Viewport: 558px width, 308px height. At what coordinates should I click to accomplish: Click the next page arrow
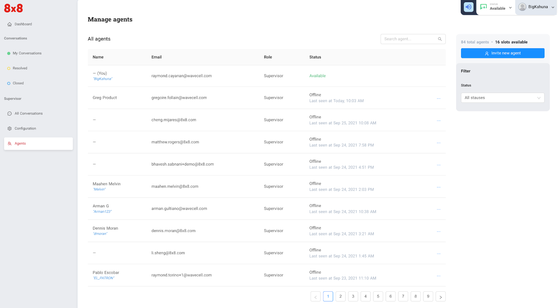[x=440, y=297]
